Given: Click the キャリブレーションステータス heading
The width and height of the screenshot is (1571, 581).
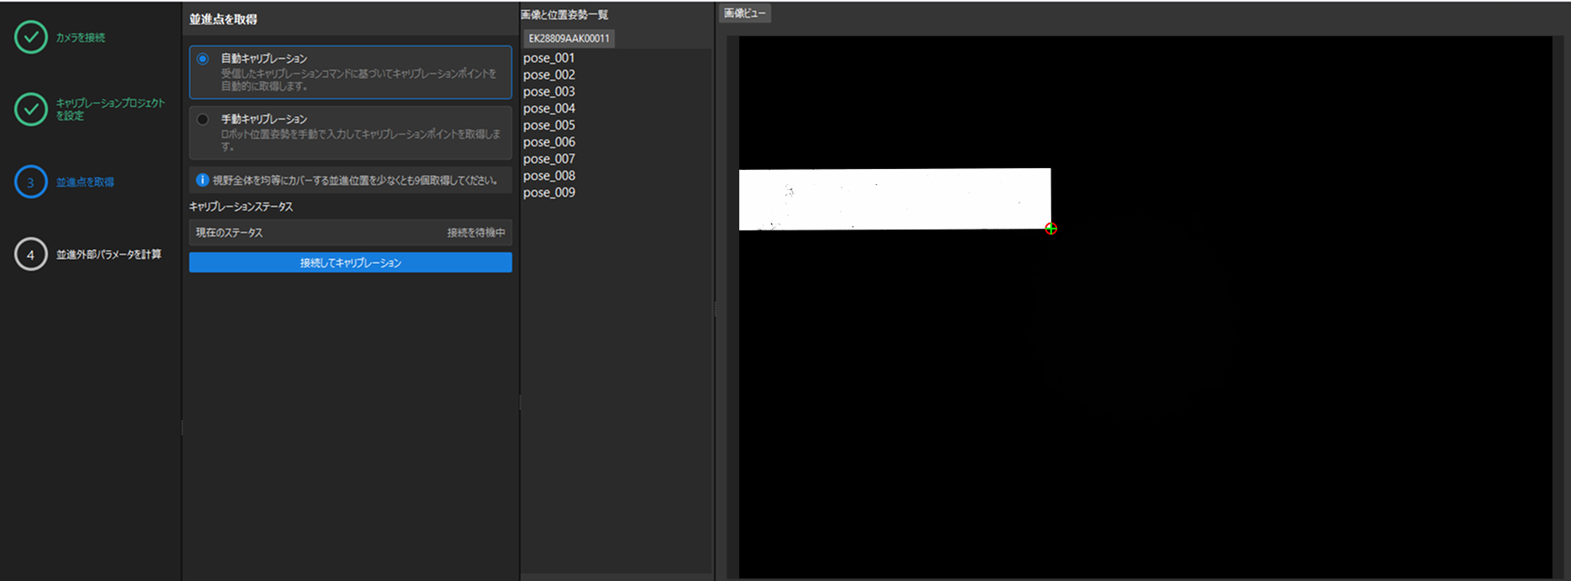Looking at the screenshot, I should [x=241, y=207].
